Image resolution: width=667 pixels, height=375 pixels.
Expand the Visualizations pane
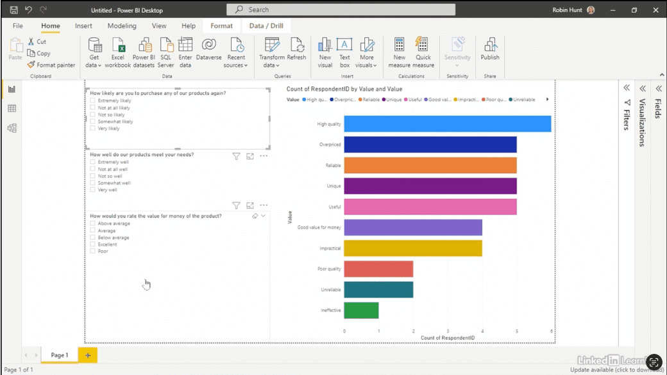coord(643,88)
